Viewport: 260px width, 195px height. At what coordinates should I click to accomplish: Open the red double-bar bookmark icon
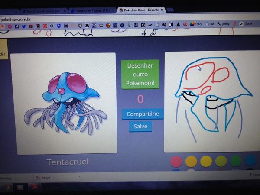[234, 24]
